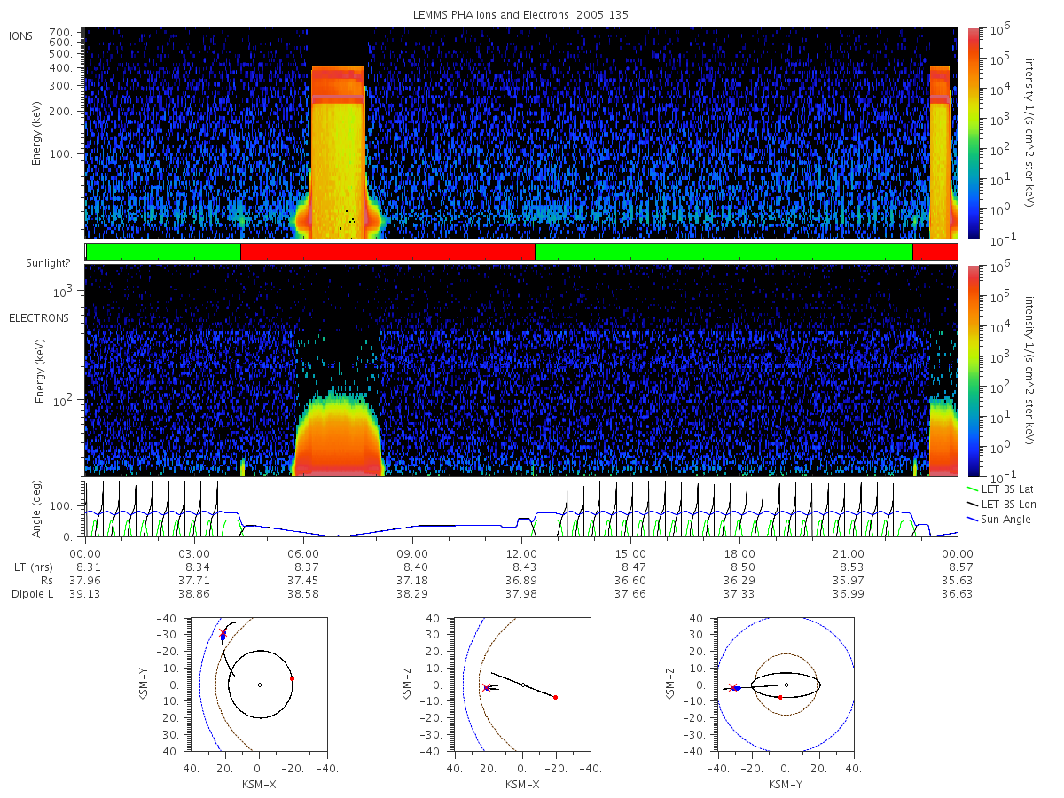Click the black LET BS Lon legend line
The image size is (1064, 798).
[x=973, y=504]
